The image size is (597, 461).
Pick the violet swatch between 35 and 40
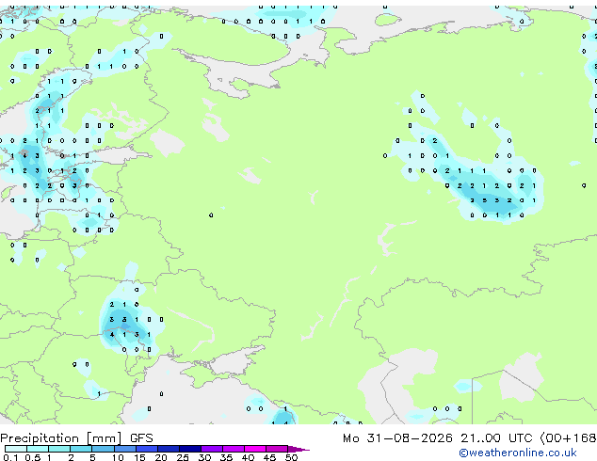tap(233, 449)
